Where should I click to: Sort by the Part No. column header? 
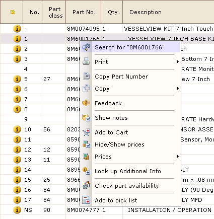[x=84, y=12]
